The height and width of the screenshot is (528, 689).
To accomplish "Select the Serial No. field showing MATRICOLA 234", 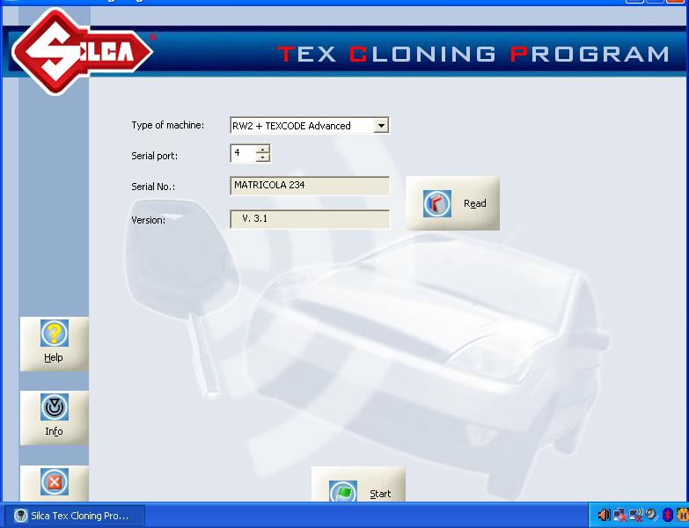I will pos(310,186).
